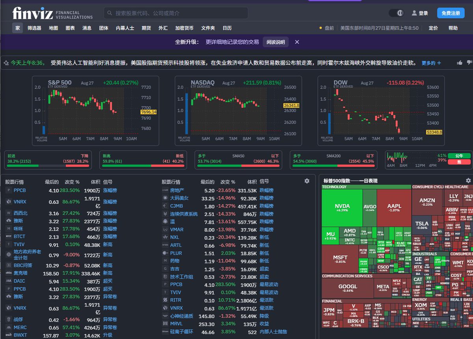Open the 期货 futures menu
473x339 pixels.
click(x=146, y=28)
